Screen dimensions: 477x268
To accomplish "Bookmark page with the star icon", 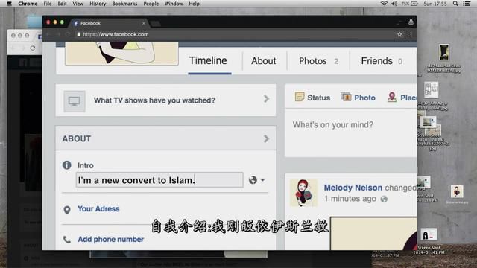I will click(x=399, y=35).
